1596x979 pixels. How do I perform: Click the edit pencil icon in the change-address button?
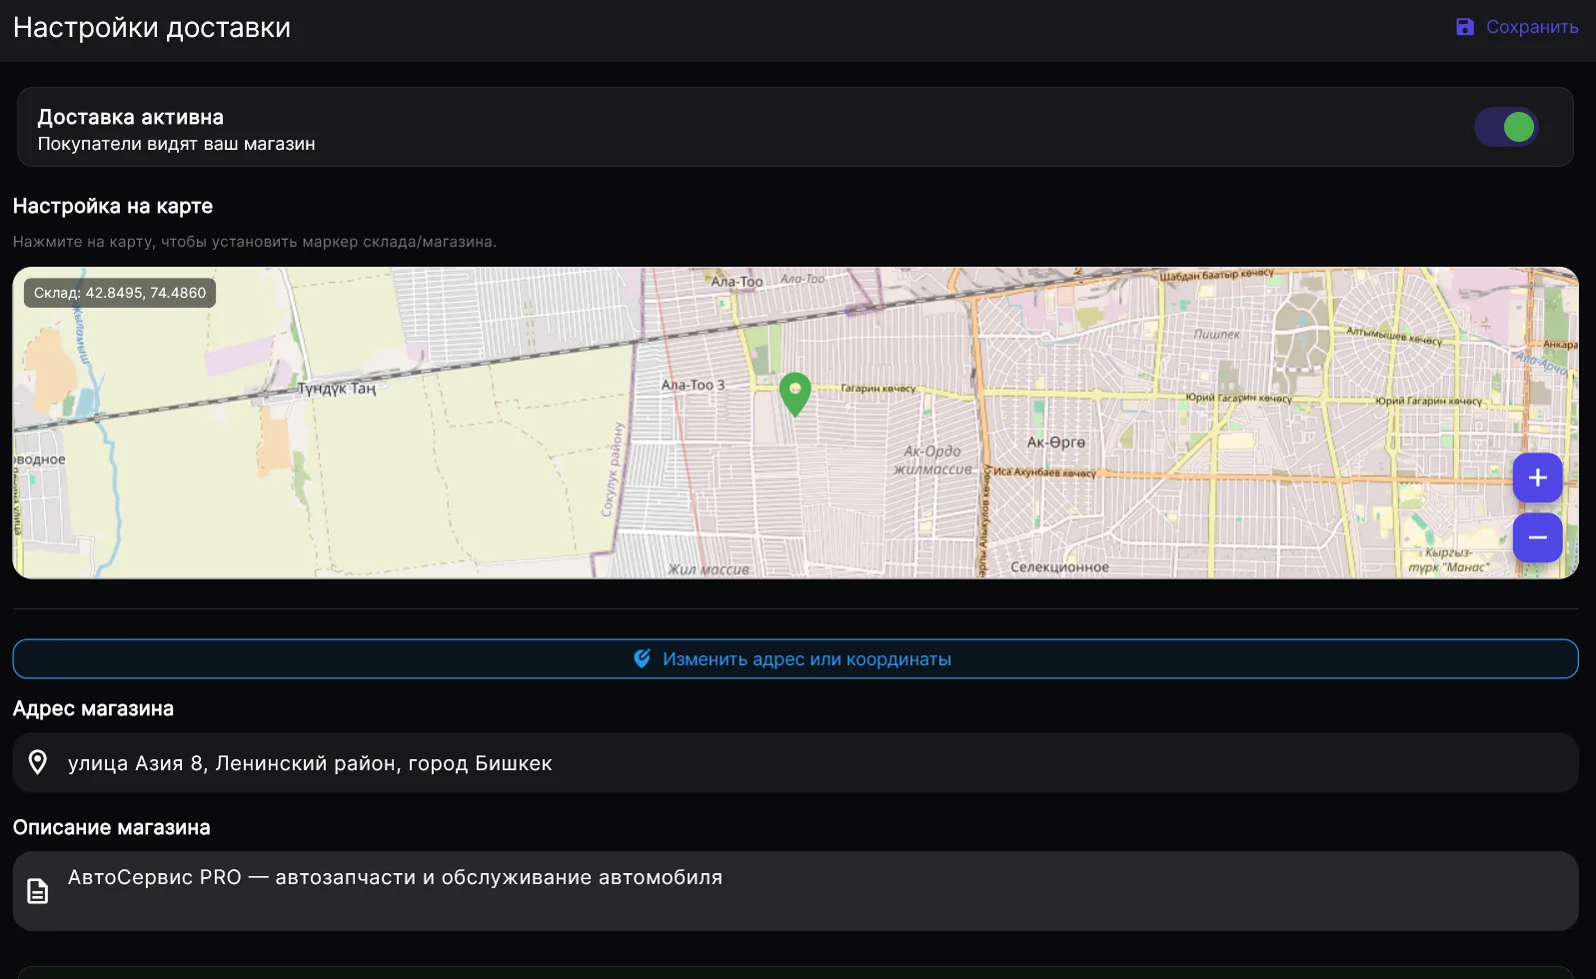(x=643, y=659)
